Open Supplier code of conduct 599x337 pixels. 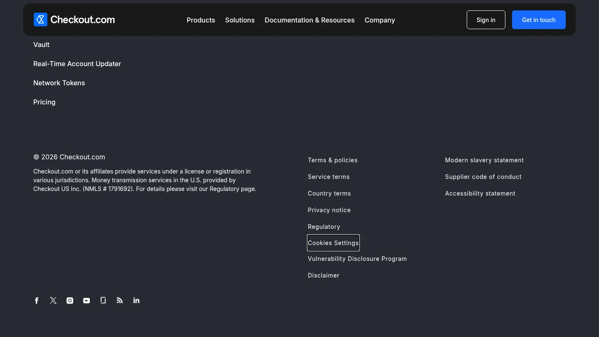[x=483, y=177]
